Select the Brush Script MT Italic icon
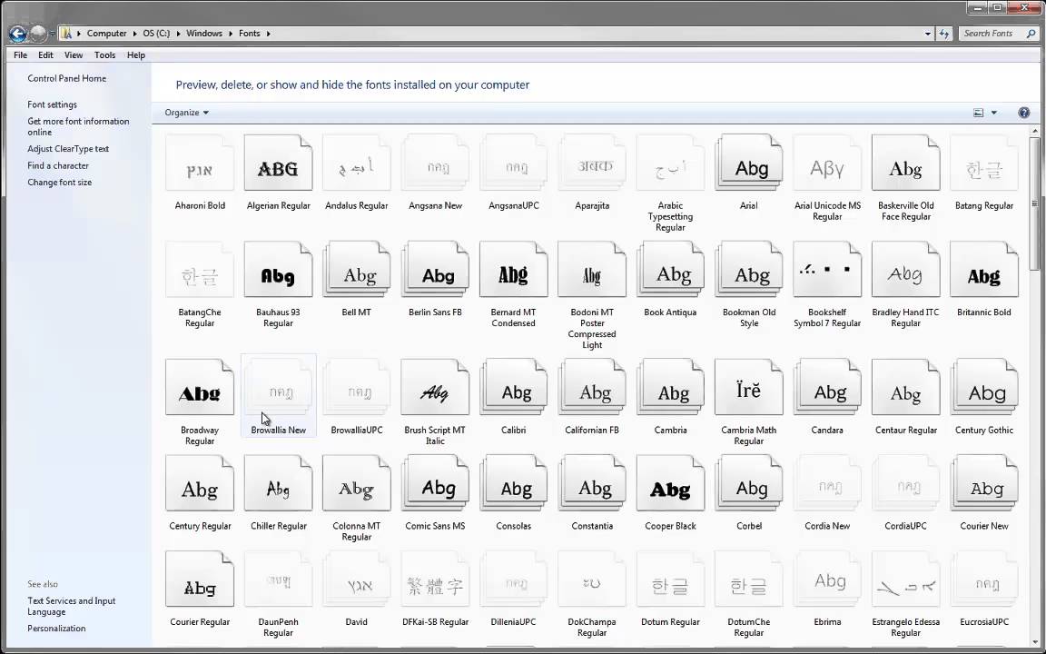This screenshot has height=654, width=1046. (x=435, y=387)
